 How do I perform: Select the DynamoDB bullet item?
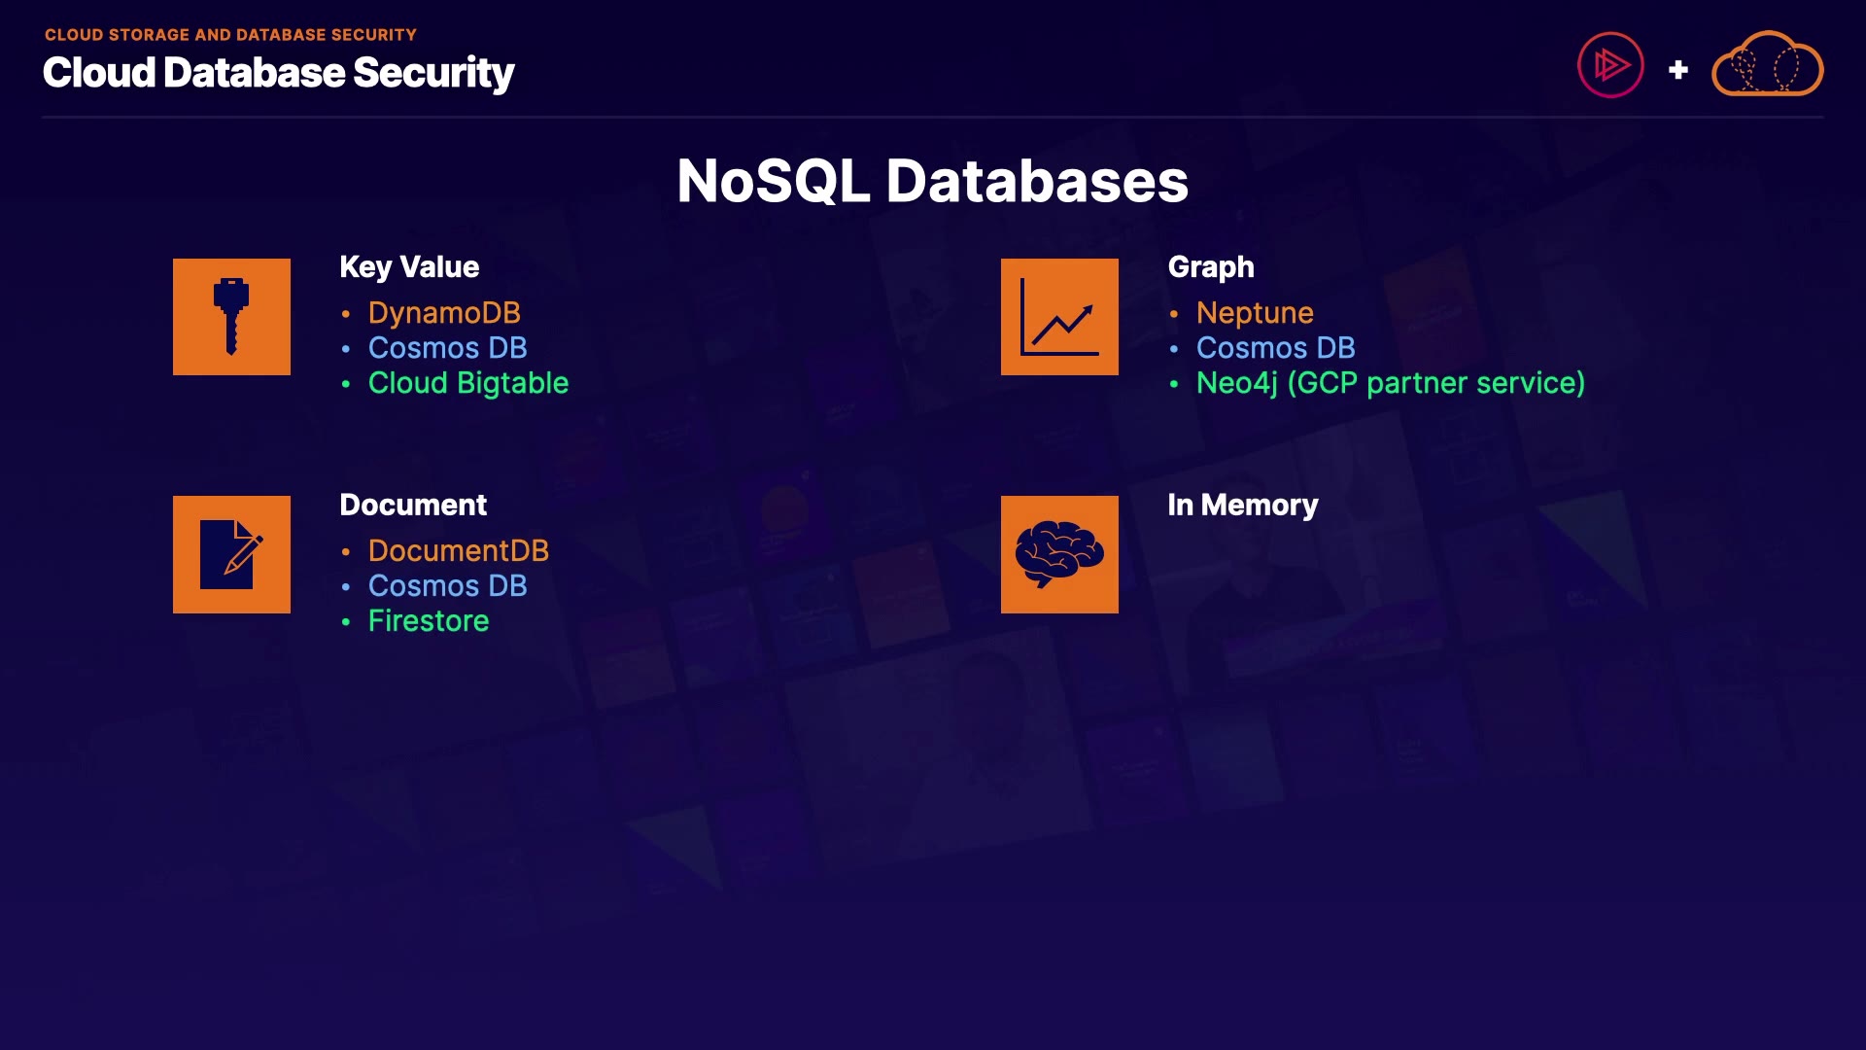[444, 313]
